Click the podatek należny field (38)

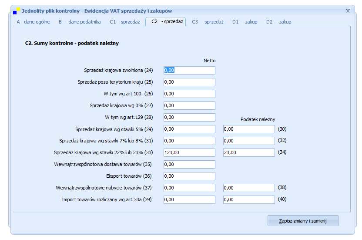(x=249, y=188)
